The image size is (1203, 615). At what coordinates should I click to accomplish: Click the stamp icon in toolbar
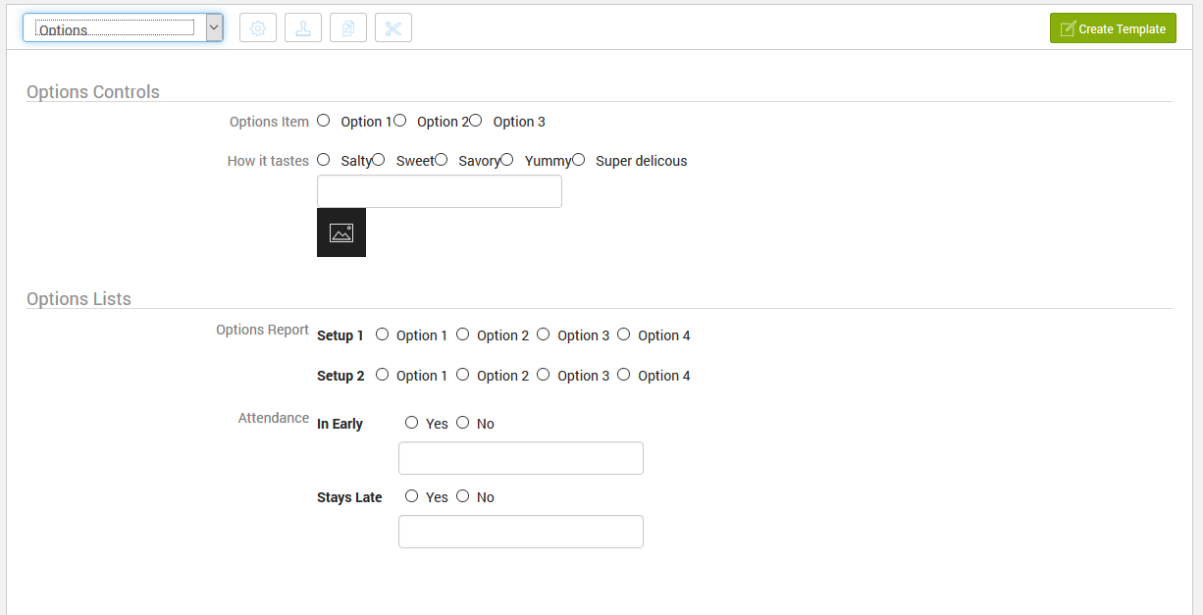point(303,28)
